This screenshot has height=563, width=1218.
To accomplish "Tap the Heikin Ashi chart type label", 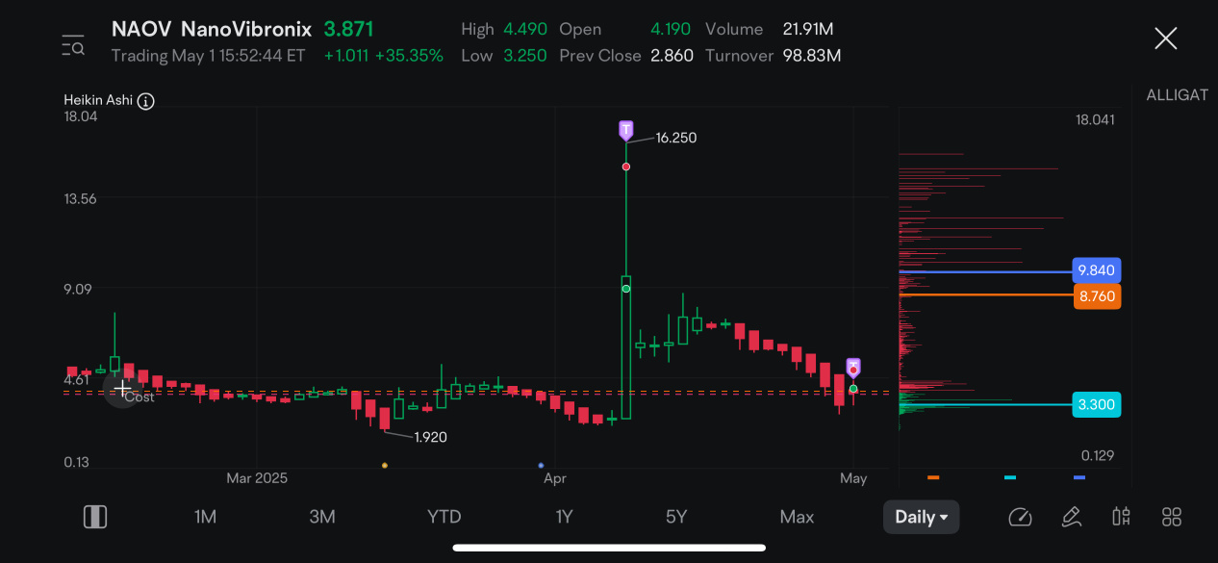I will pos(98,100).
